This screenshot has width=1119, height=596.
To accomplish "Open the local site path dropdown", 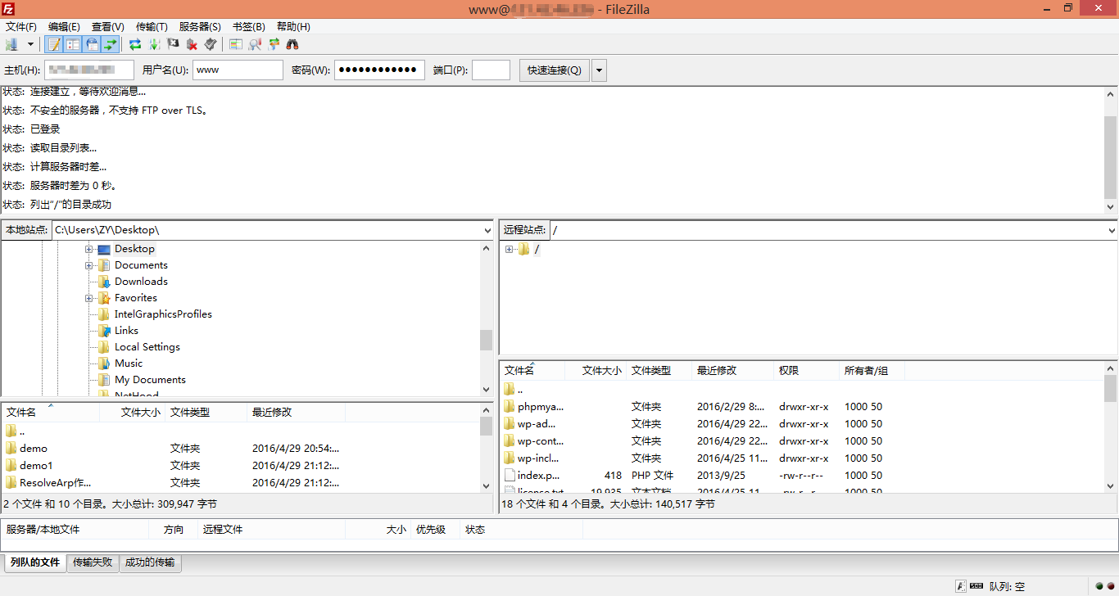I will click(487, 230).
